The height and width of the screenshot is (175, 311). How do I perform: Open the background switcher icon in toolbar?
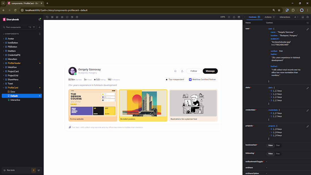point(57,17)
